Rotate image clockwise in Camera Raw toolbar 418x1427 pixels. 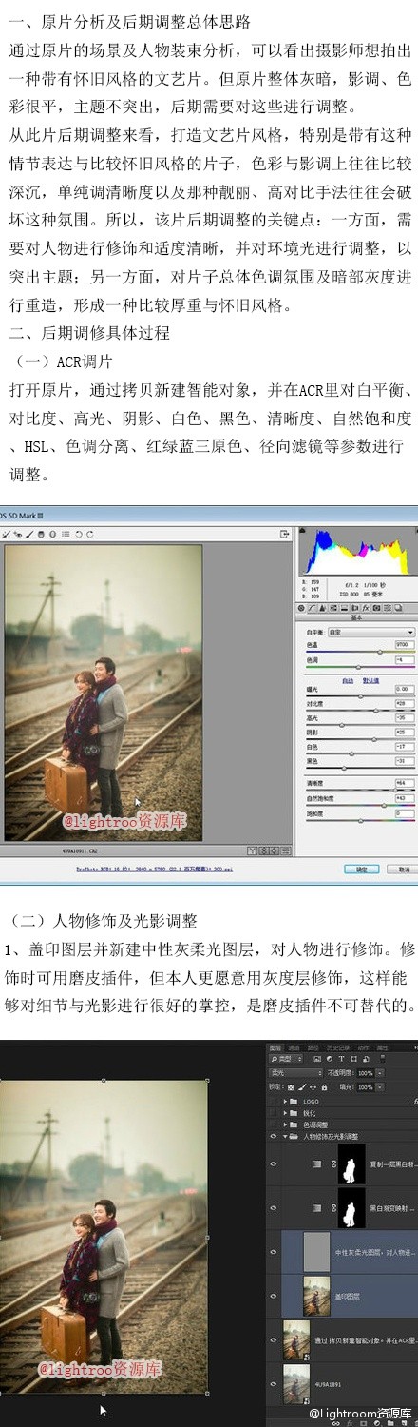pos(90,535)
